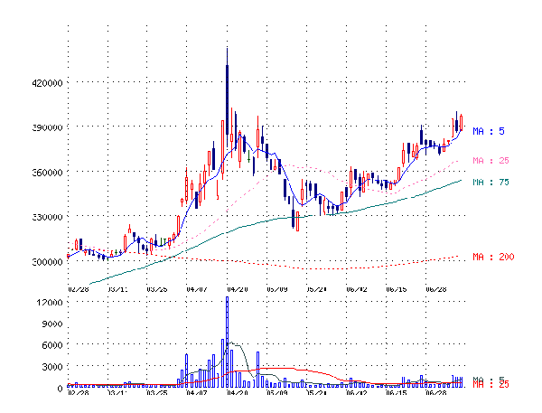Image resolution: width=542 pixels, height=413 pixels.
Task: Click the 420000 price axis label
Action: point(47,83)
